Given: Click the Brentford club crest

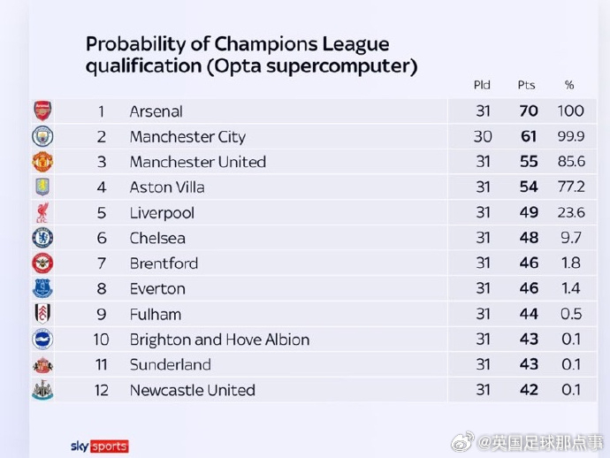Looking at the screenshot, I should (x=42, y=263).
